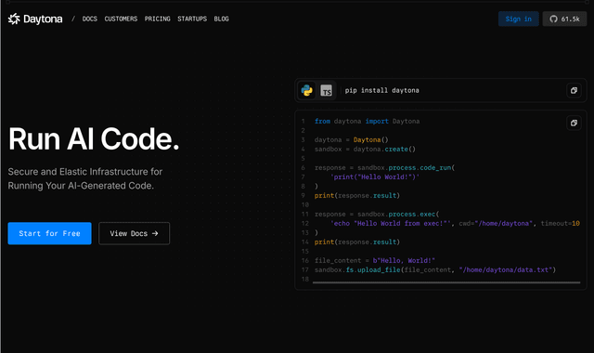Click code line with 'sandbox.process.code_run('

[384, 167]
